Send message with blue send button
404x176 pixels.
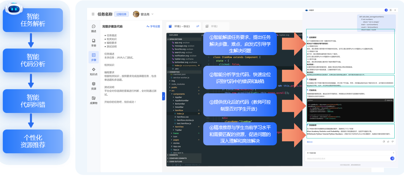[x=392, y=158]
